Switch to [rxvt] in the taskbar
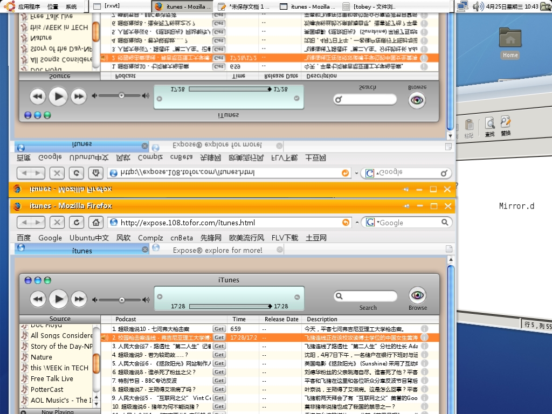This screenshot has height=414, width=552. pos(120,6)
